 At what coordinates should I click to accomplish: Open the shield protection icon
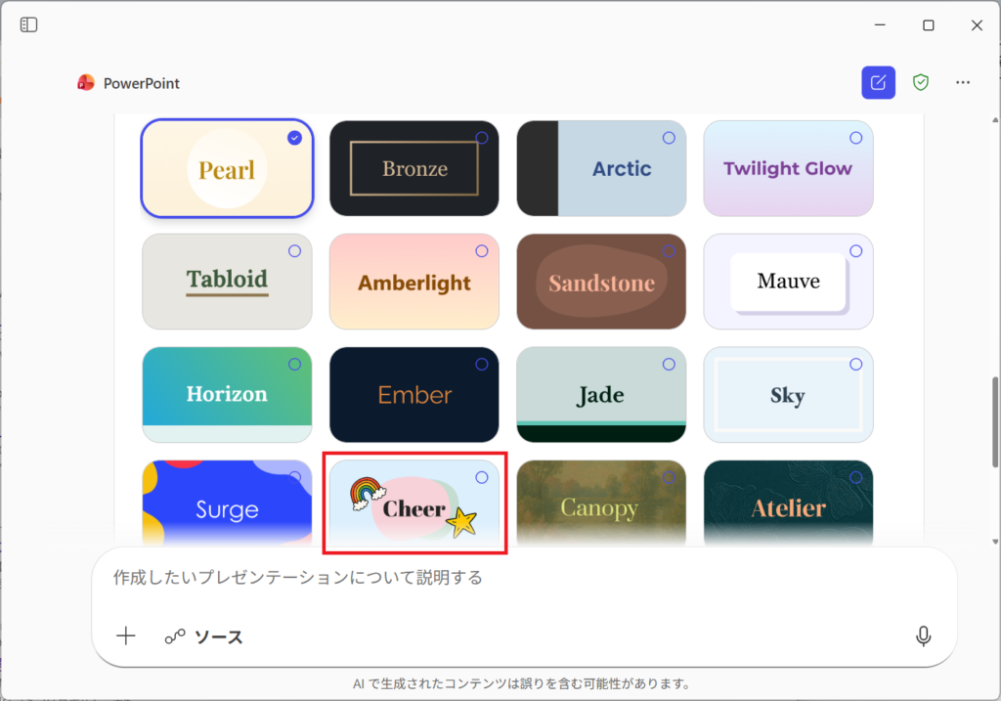point(920,83)
